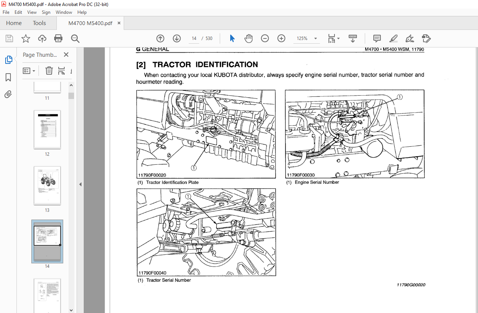Zoom in with plus icon

click(281, 38)
